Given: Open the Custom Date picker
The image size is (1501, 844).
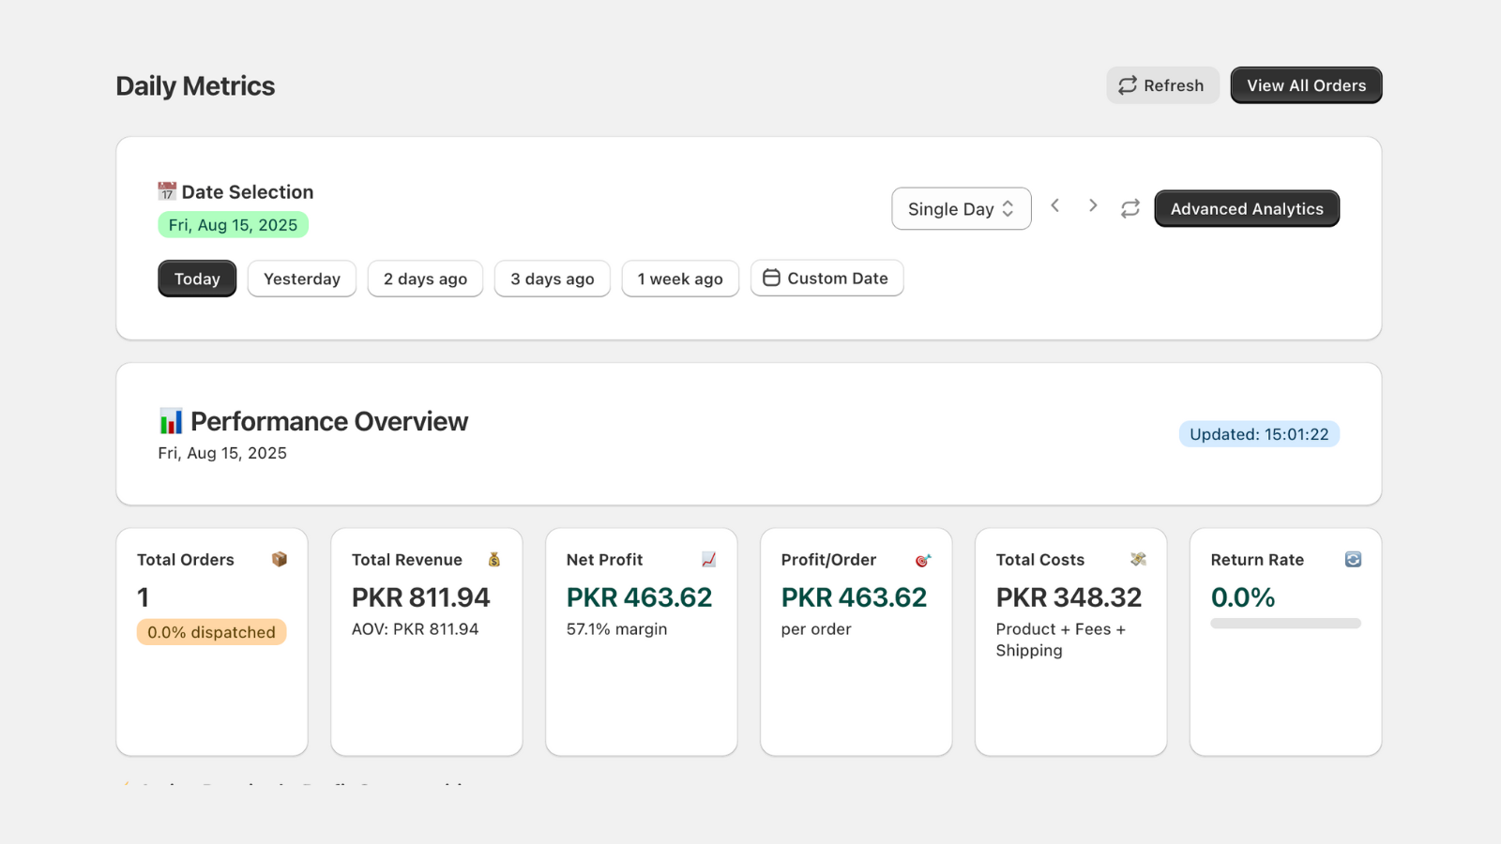Looking at the screenshot, I should point(826,278).
